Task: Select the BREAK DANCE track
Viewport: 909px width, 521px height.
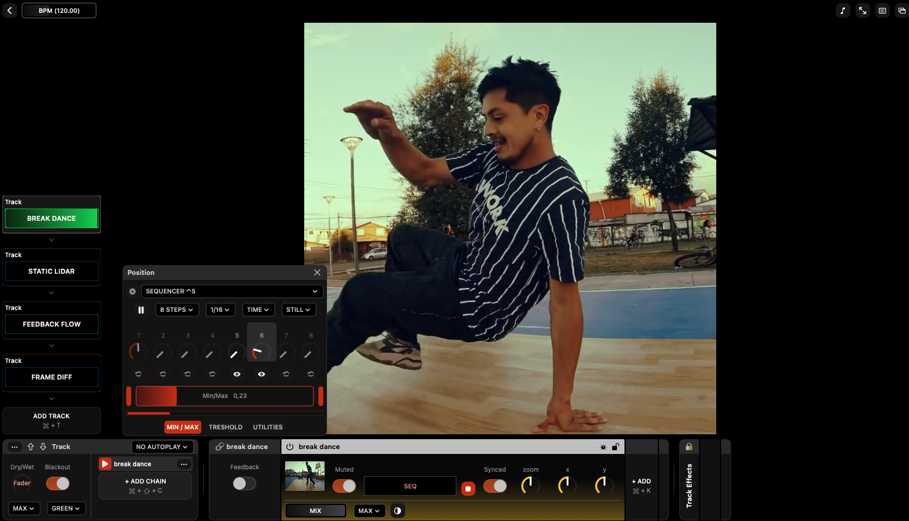Action: [52, 218]
